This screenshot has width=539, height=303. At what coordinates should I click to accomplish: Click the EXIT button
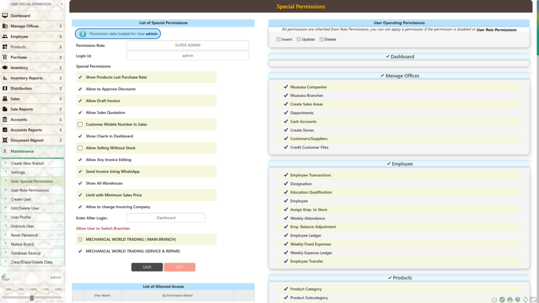click(179, 267)
